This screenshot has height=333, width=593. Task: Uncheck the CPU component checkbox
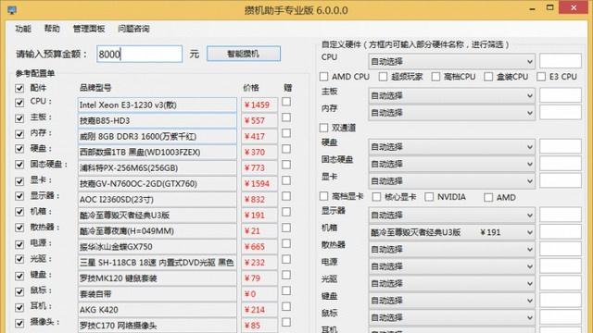pos(19,103)
